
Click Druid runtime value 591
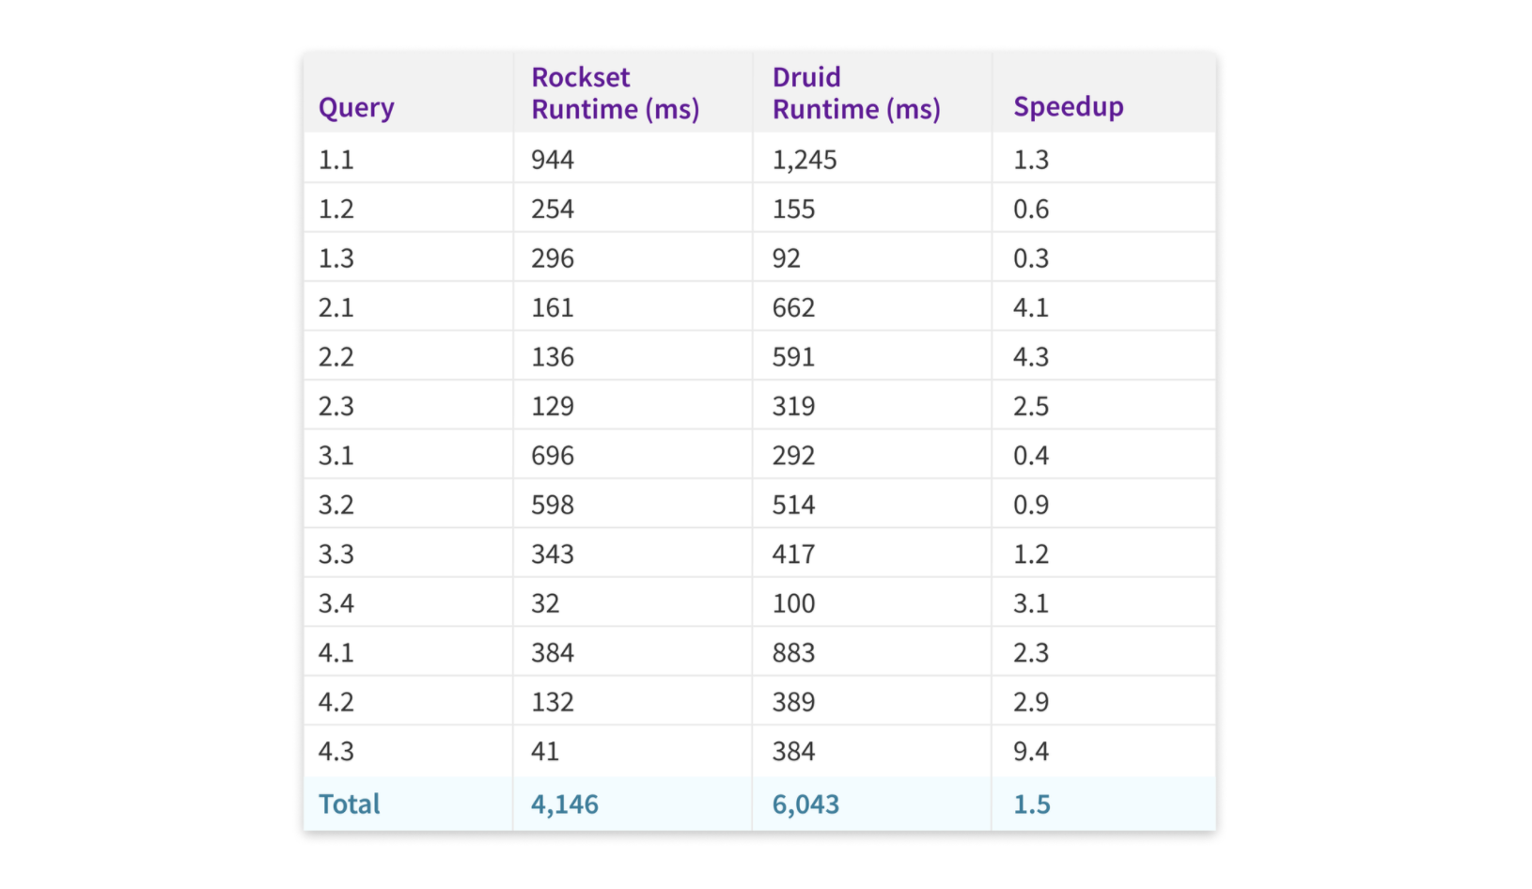pyautogui.click(x=794, y=357)
